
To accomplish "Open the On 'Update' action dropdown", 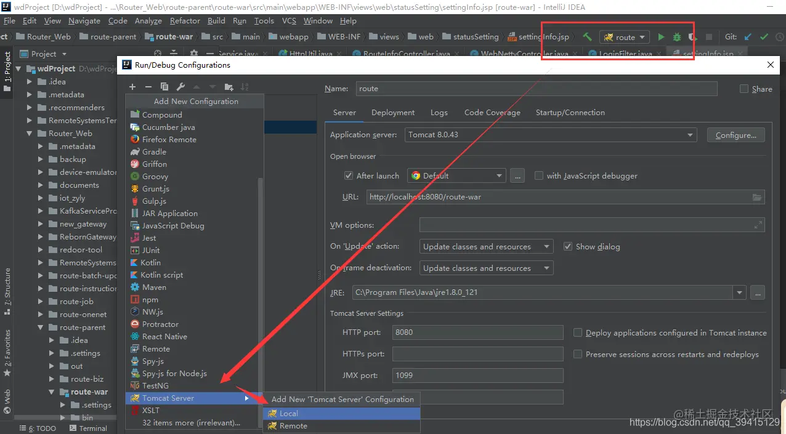I will pyautogui.click(x=487, y=246).
